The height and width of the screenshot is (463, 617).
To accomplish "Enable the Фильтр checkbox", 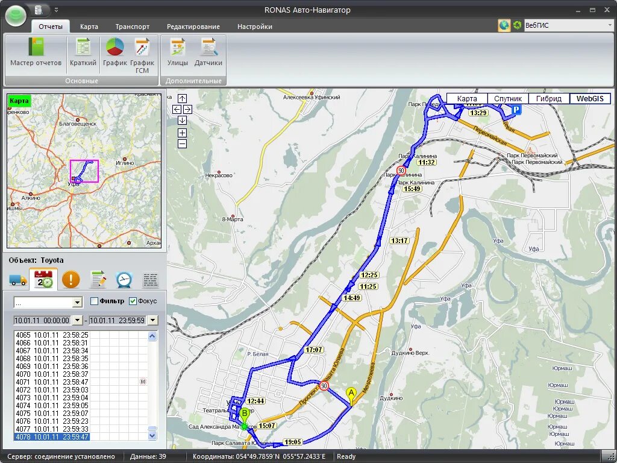I will point(94,301).
